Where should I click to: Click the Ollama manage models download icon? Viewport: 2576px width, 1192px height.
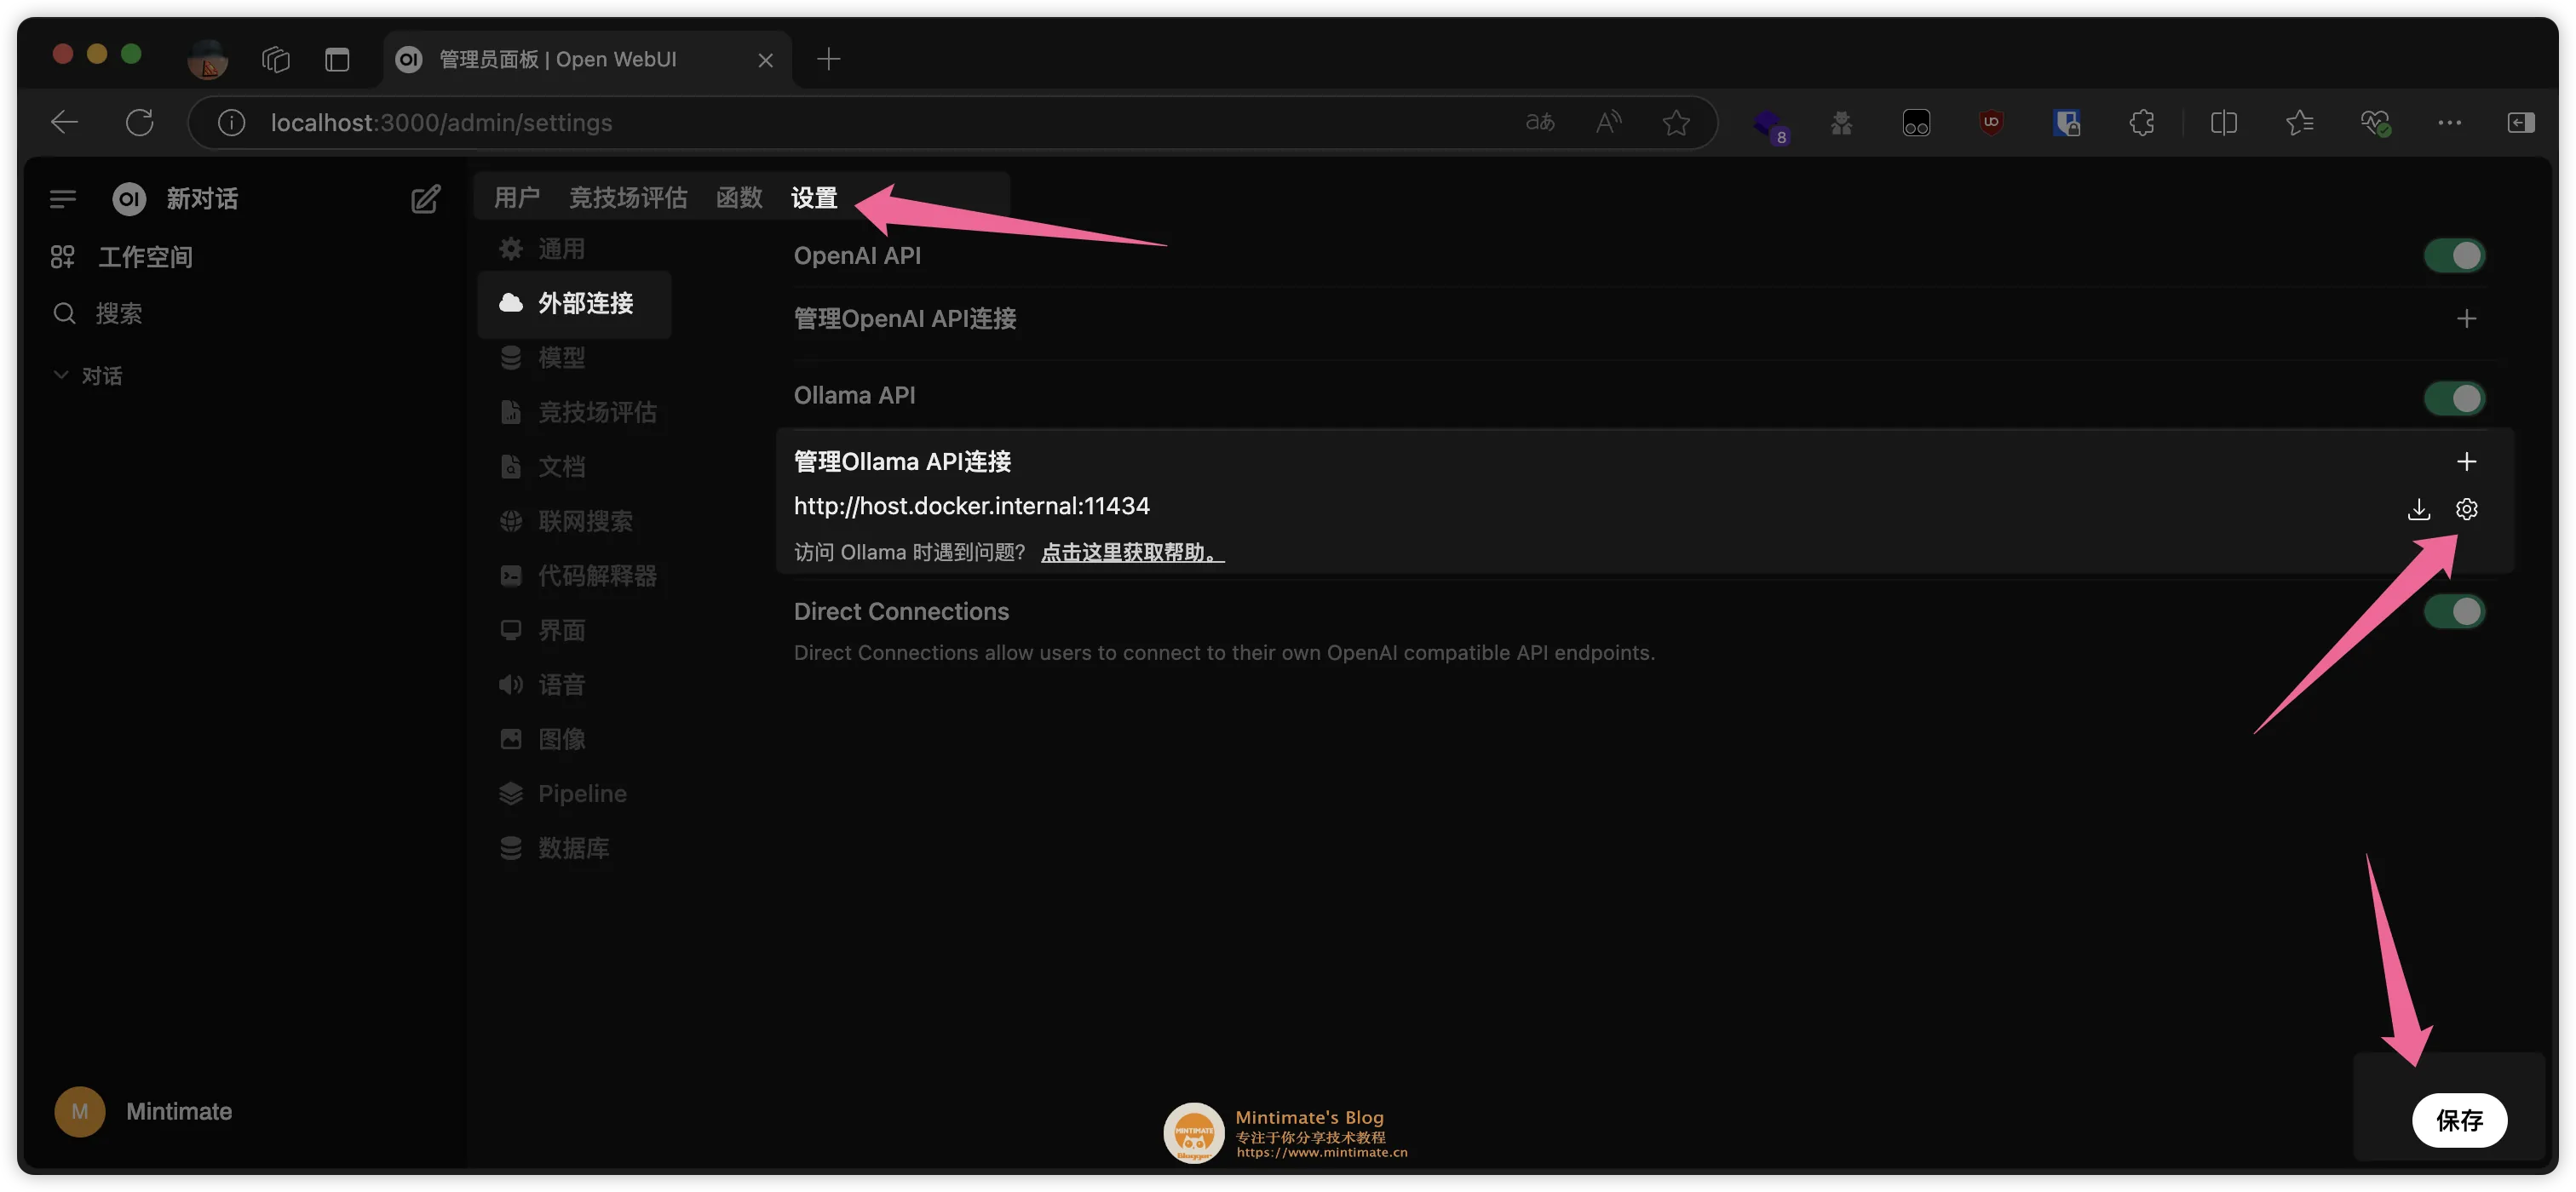2418,509
